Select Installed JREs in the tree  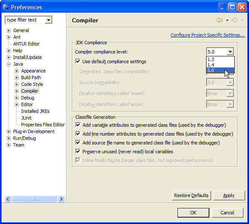pyautogui.click(x=35, y=111)
